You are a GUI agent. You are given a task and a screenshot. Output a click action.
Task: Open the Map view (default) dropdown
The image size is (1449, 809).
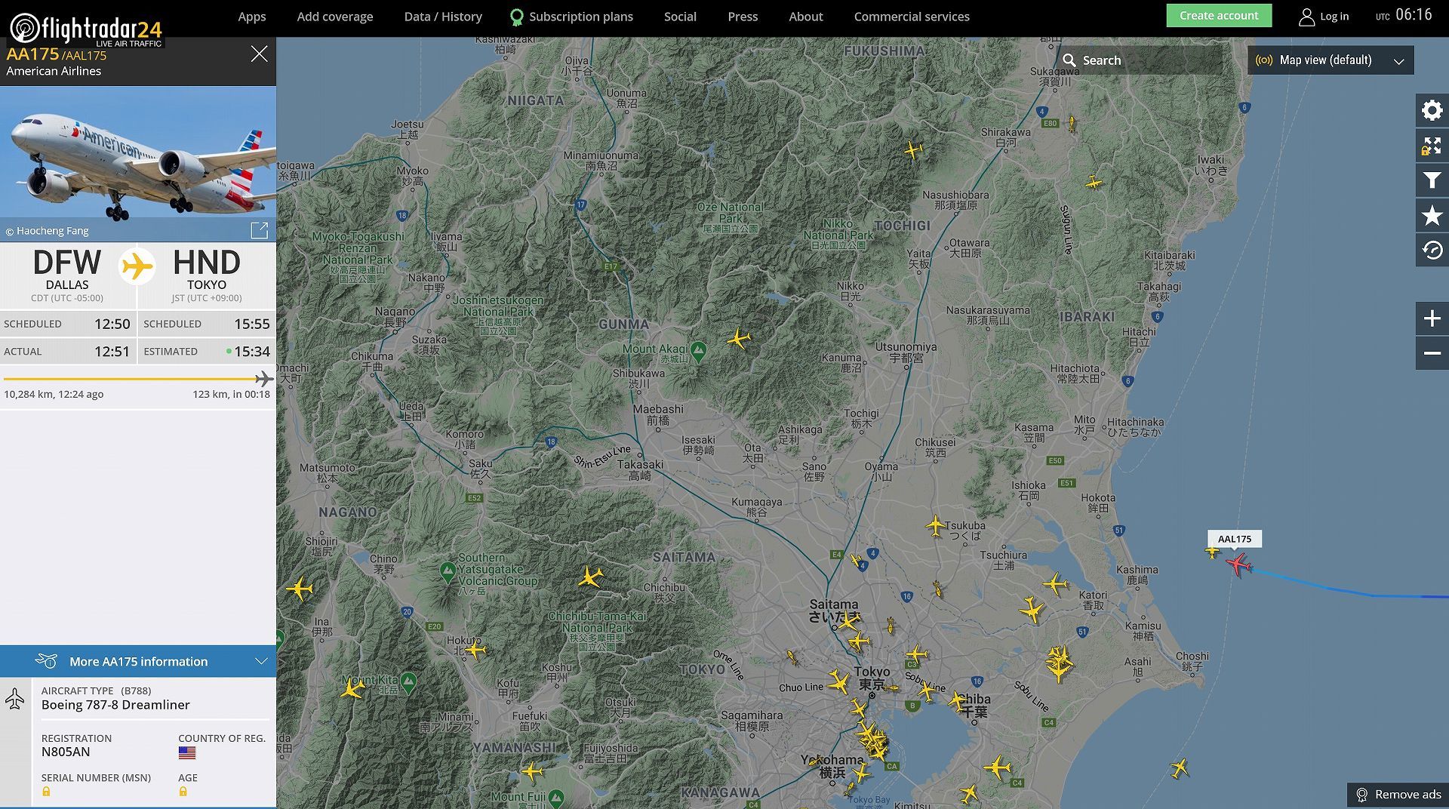(1331, 60)
